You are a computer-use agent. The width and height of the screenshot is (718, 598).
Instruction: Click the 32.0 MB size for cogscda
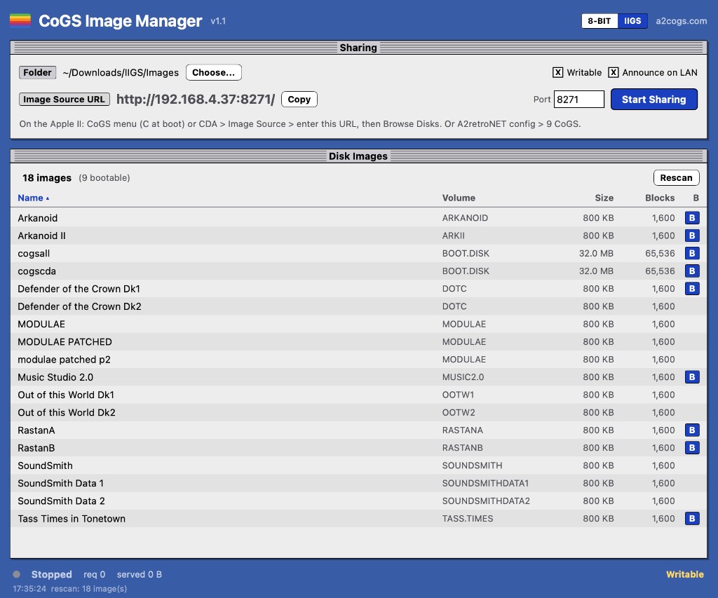(596, 271)
